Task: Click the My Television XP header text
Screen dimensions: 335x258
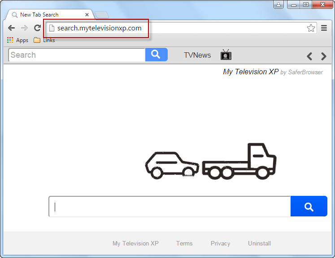Action: [251, 72]
